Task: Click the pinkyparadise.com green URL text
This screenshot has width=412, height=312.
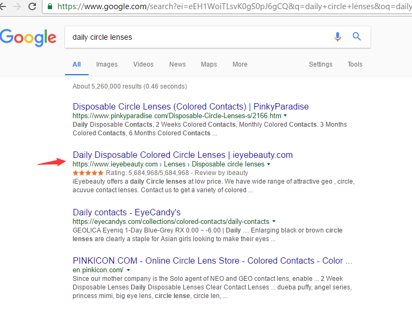Action: pos(177,116)
